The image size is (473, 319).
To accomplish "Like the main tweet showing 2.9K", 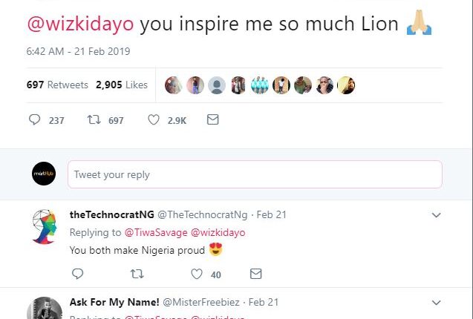I will [x=154, y=119].
